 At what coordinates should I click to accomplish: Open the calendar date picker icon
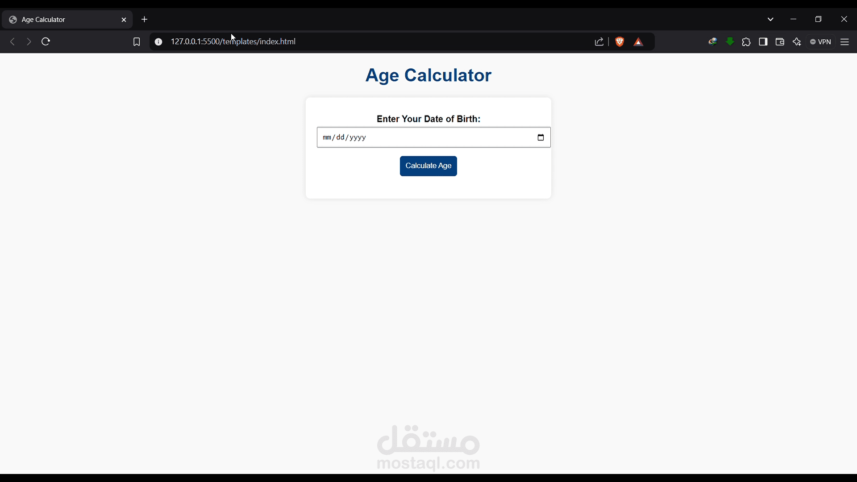[541, 137]
